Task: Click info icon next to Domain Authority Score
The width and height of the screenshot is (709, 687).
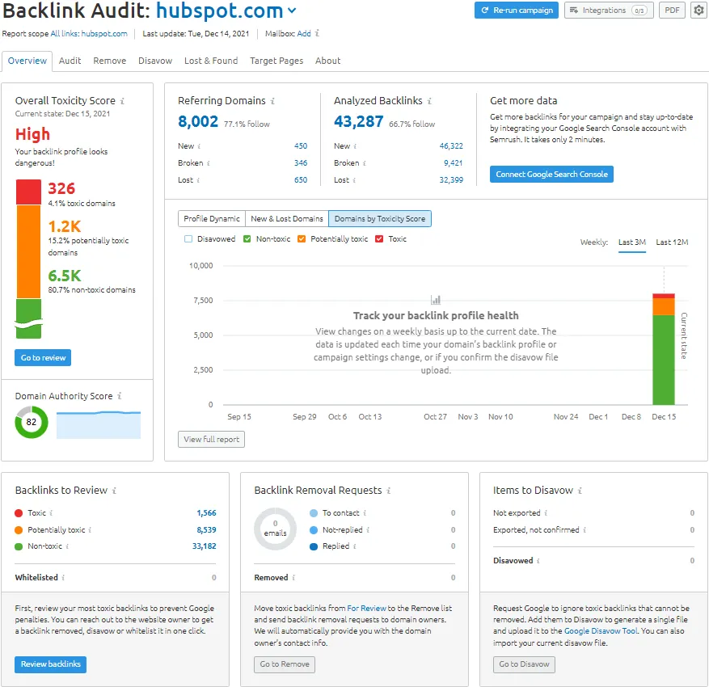Action: pos(120,396)
